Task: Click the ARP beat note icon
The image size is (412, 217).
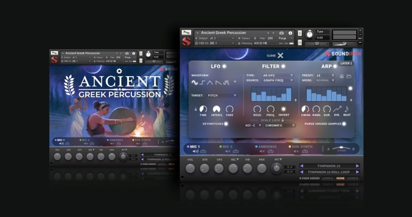Action: [x=347, y=109]
